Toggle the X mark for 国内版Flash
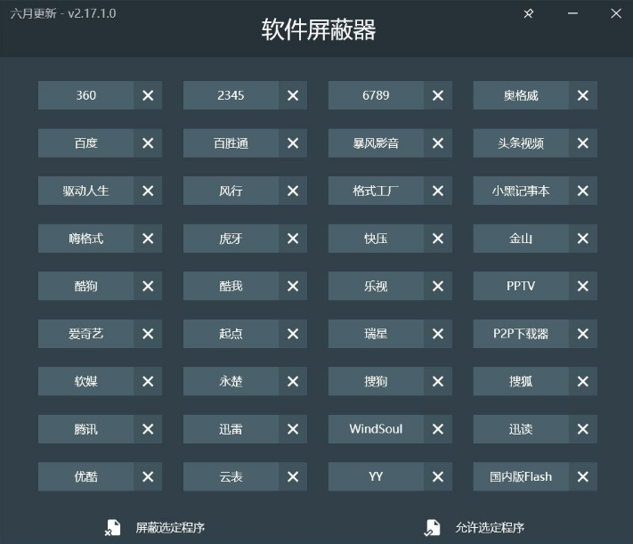This screenshot has width=633, height=544. [x=582, y=476]
